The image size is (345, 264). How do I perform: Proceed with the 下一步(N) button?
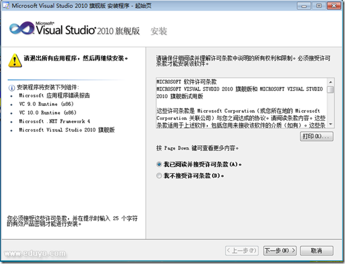280,250
